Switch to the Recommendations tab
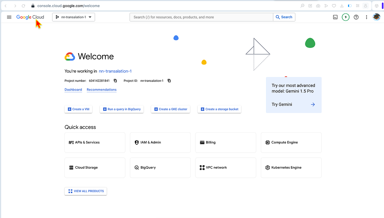Image resolution: width=384 pixels, height=218 pixels. 101,90
